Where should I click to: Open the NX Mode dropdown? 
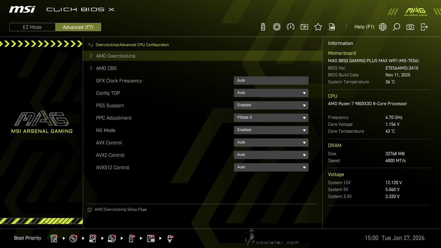coord(271,130)
